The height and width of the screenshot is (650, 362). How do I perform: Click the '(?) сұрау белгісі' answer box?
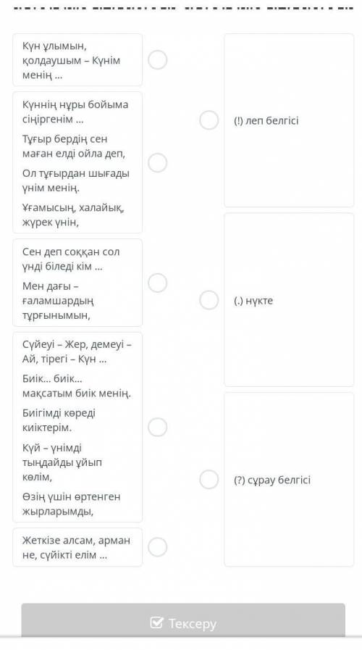coord(289,480)
